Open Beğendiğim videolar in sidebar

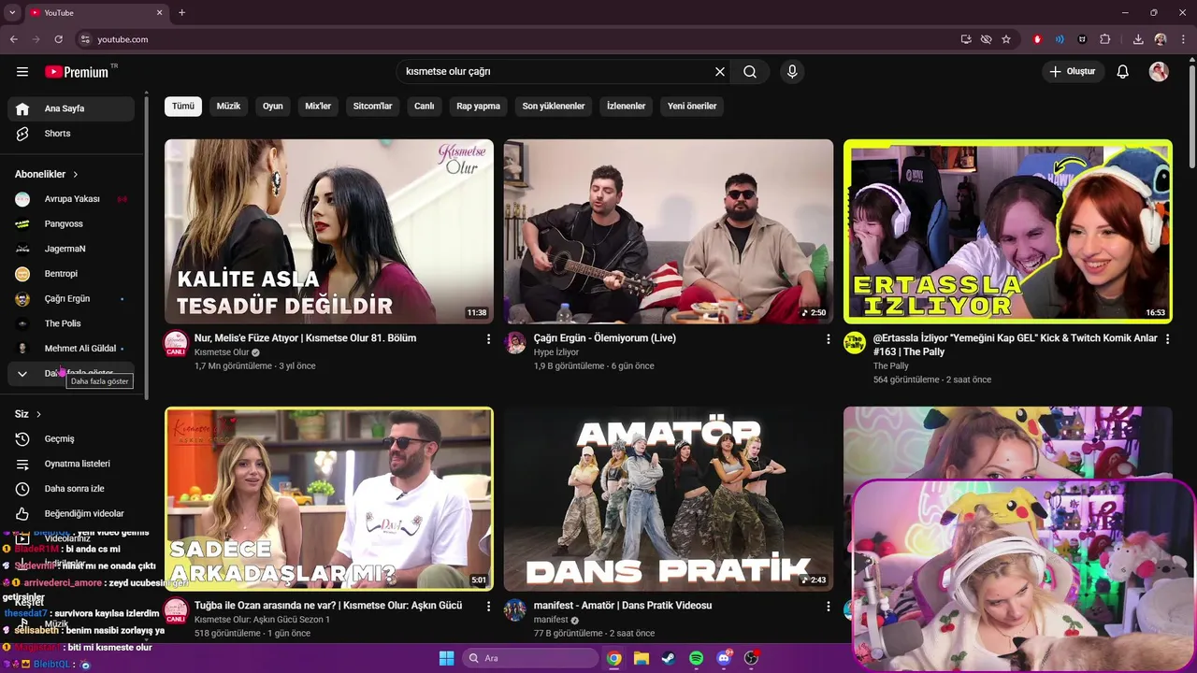[x=71, y=514]
